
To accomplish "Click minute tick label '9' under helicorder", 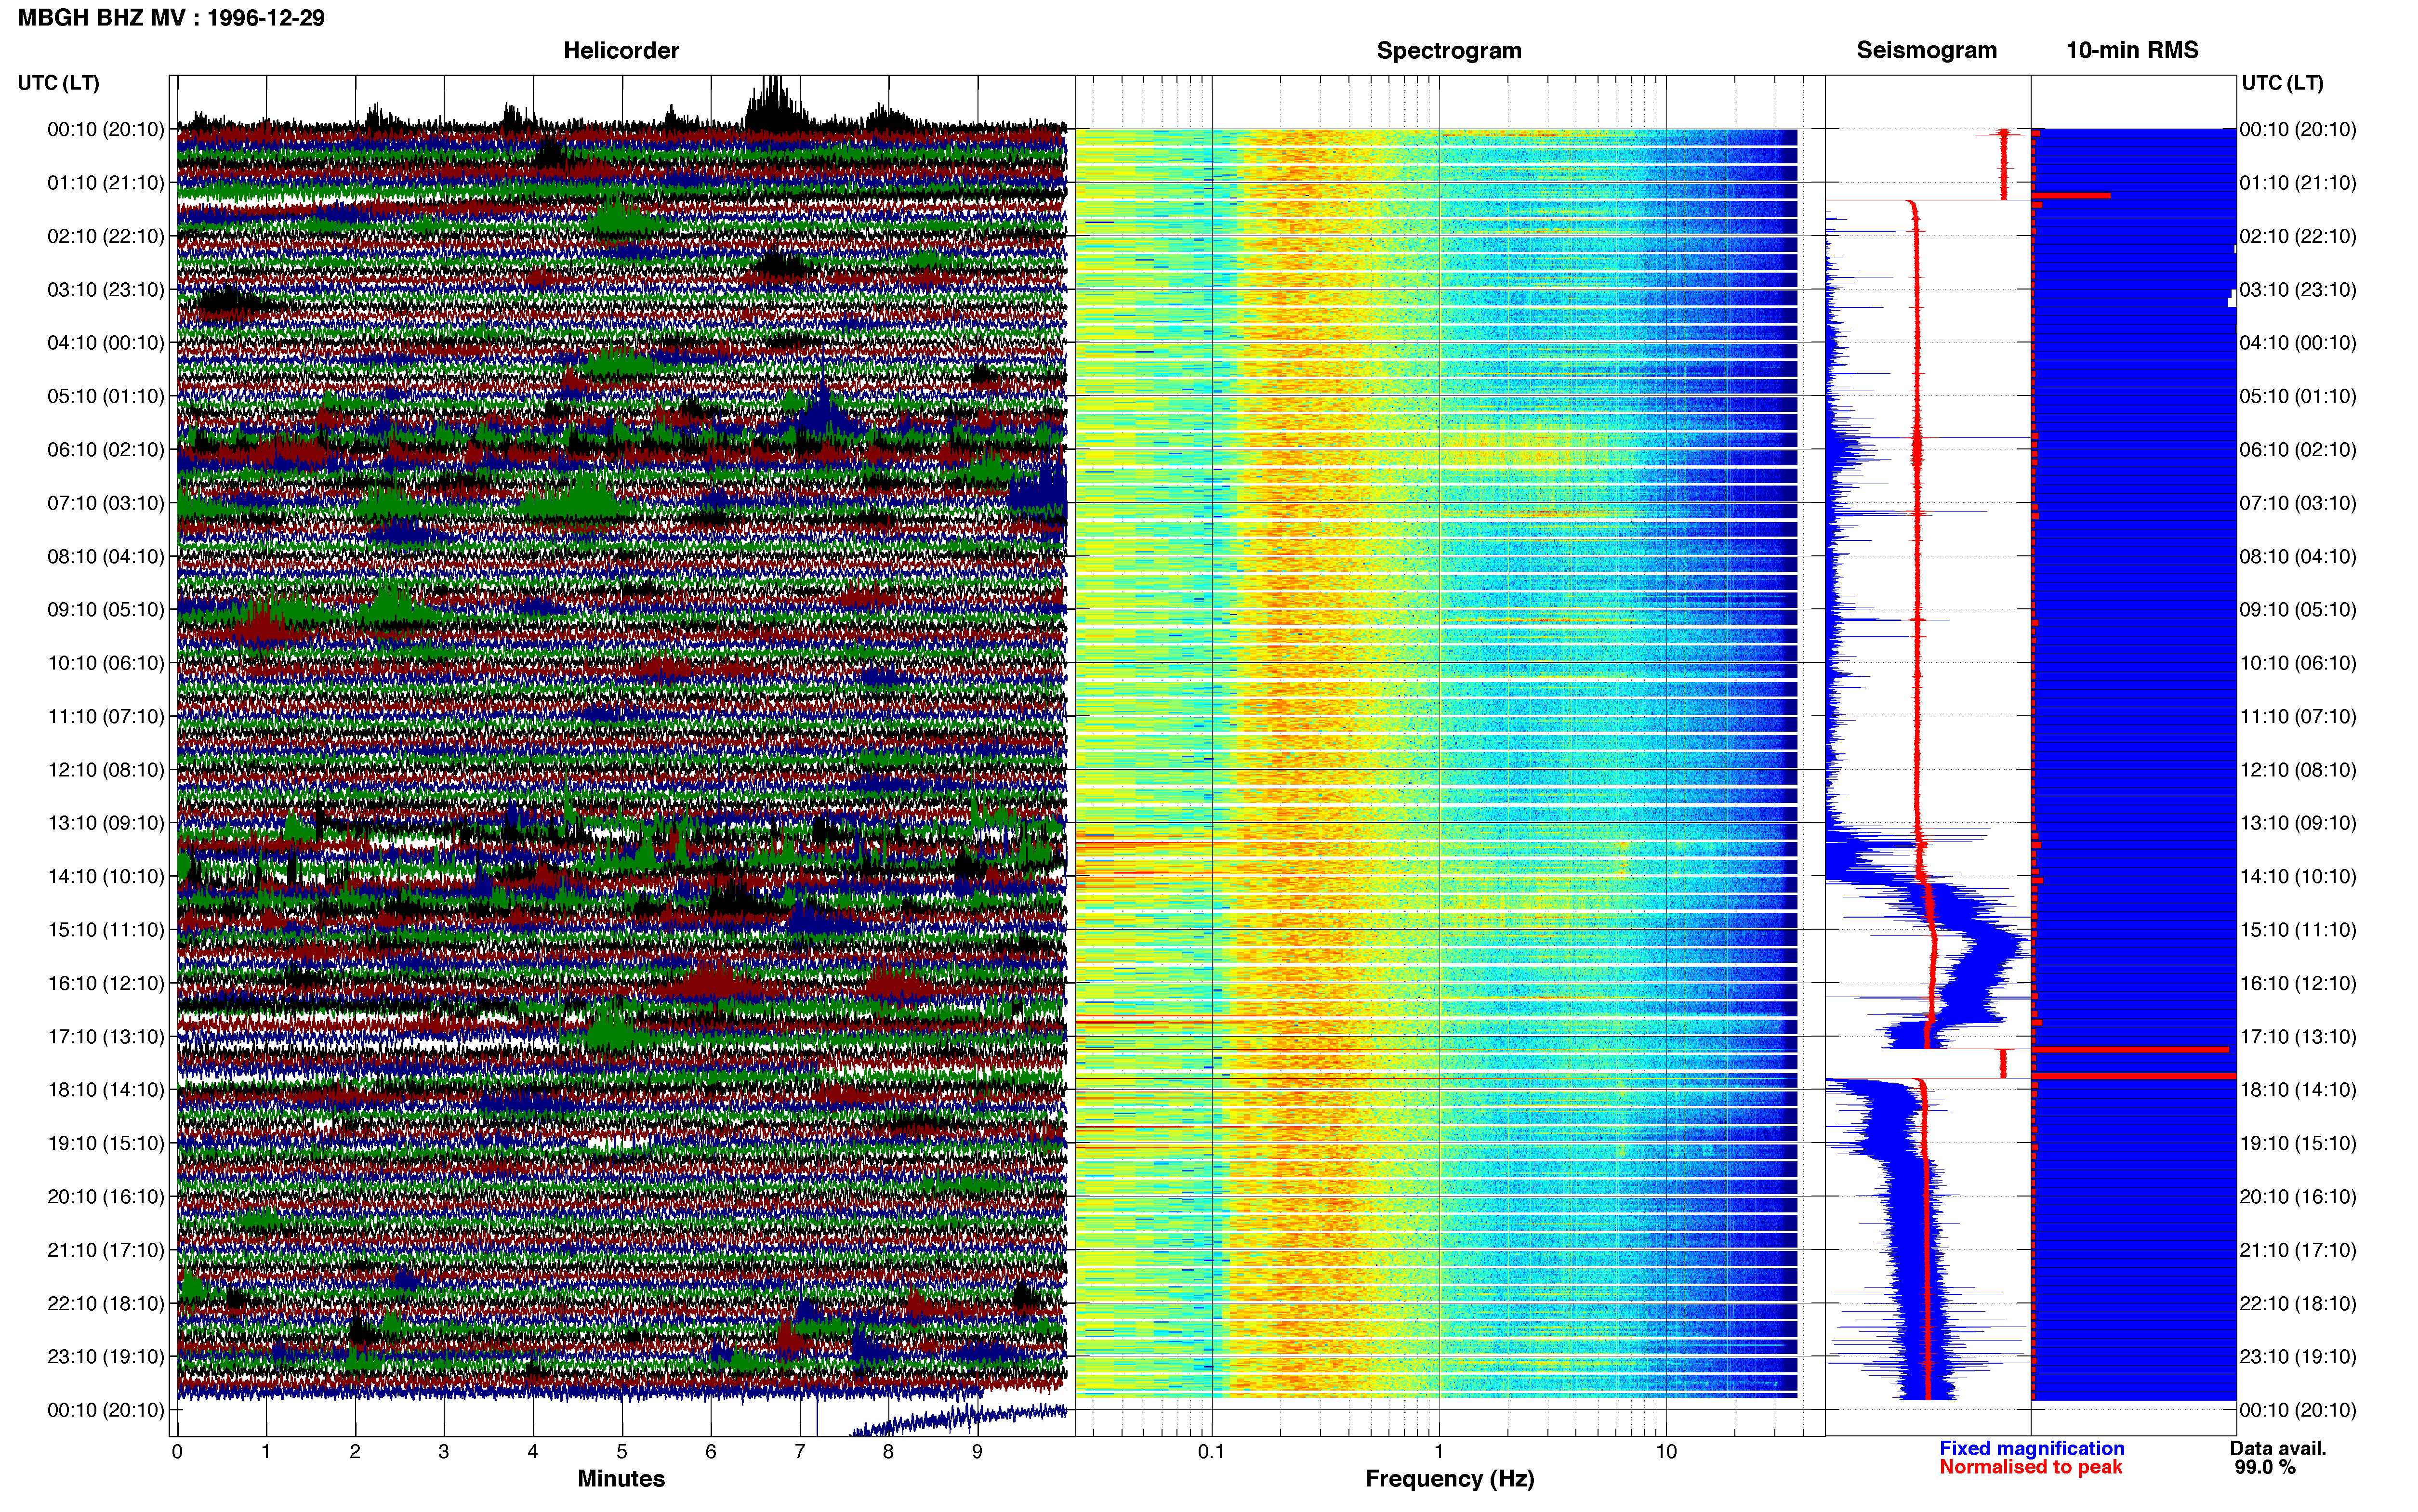I will tap(977, 1452).
